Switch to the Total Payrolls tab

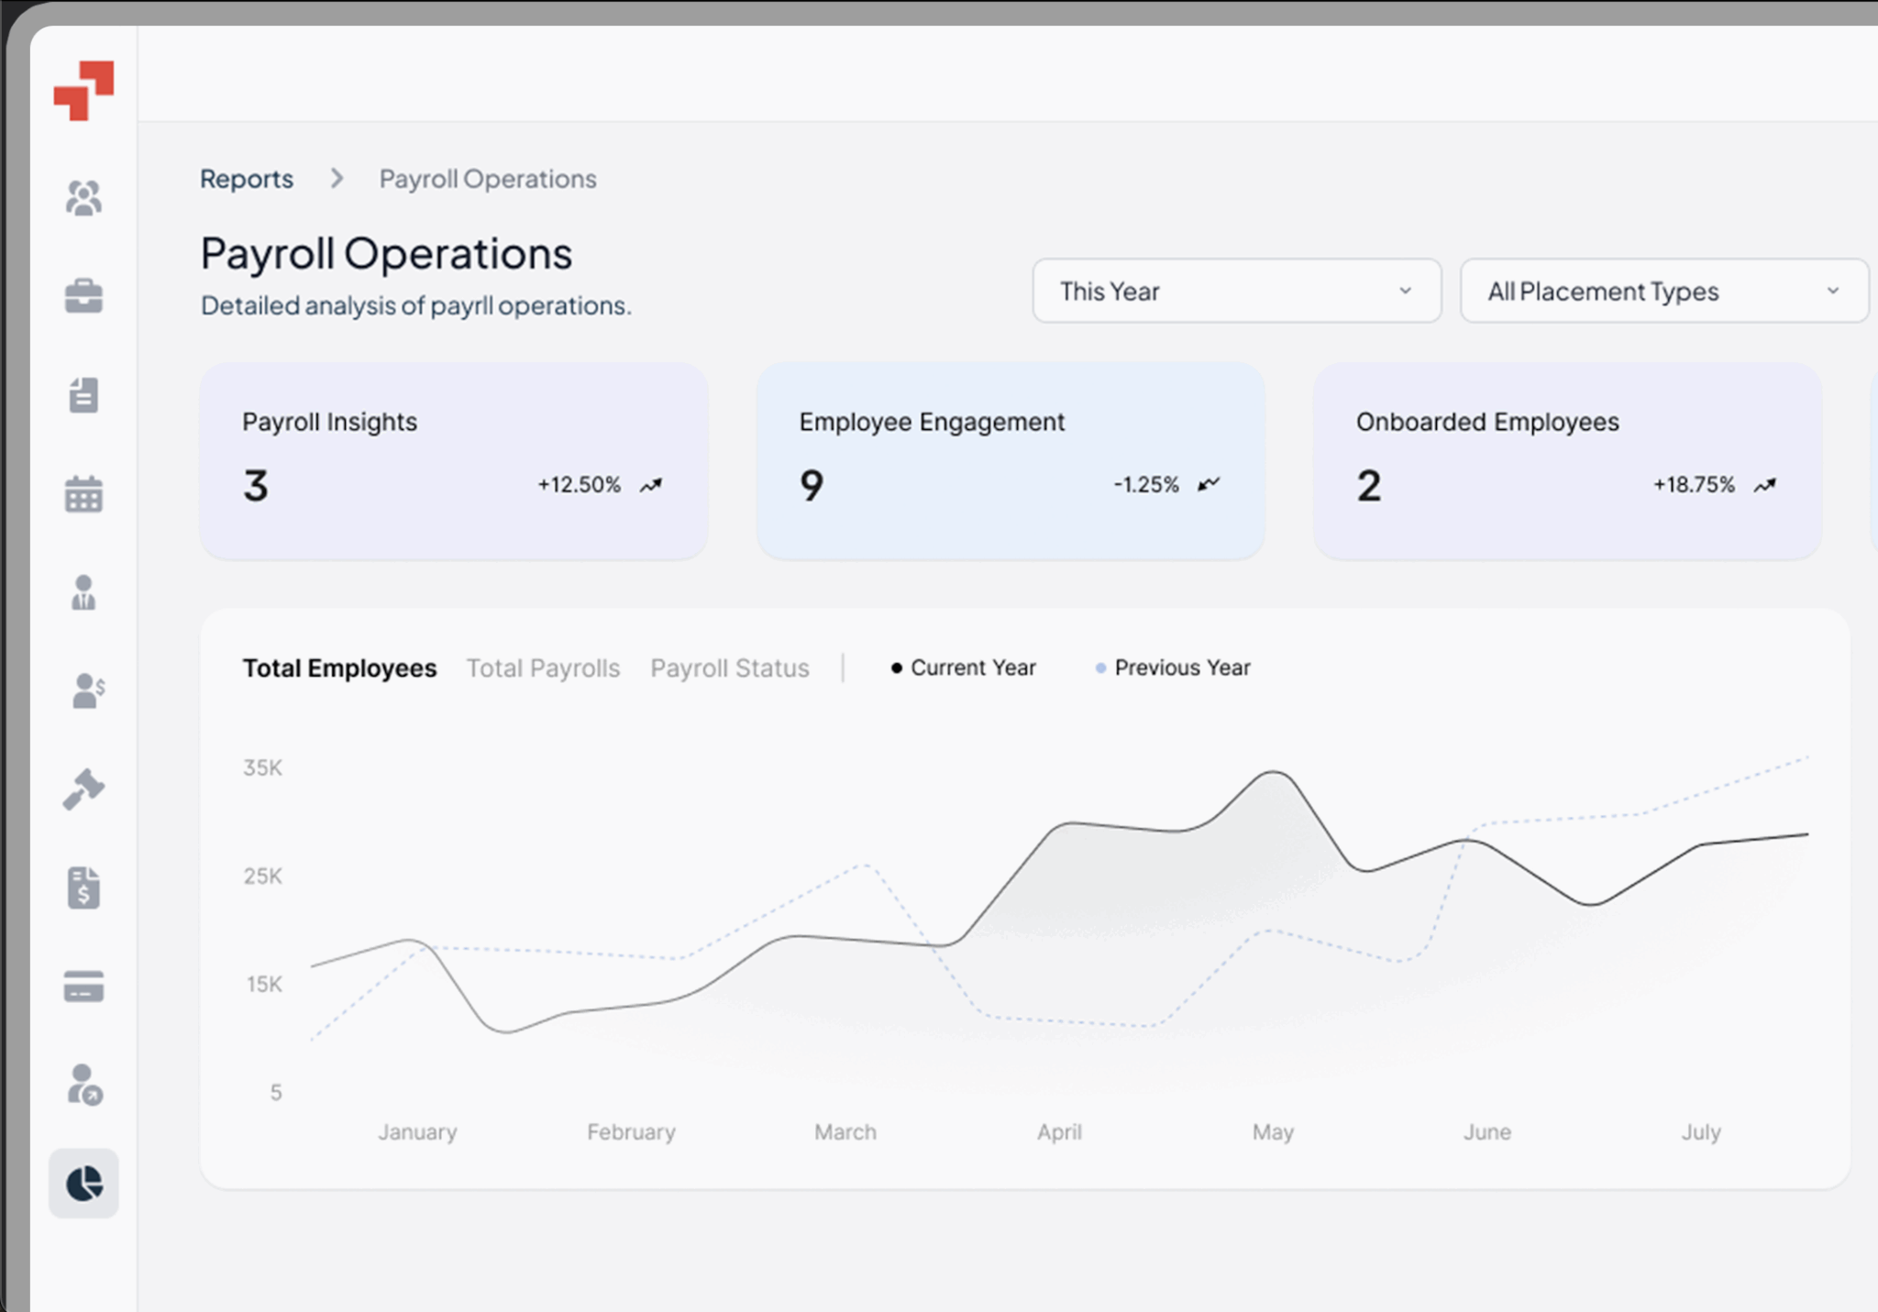(x=543, y=667)
